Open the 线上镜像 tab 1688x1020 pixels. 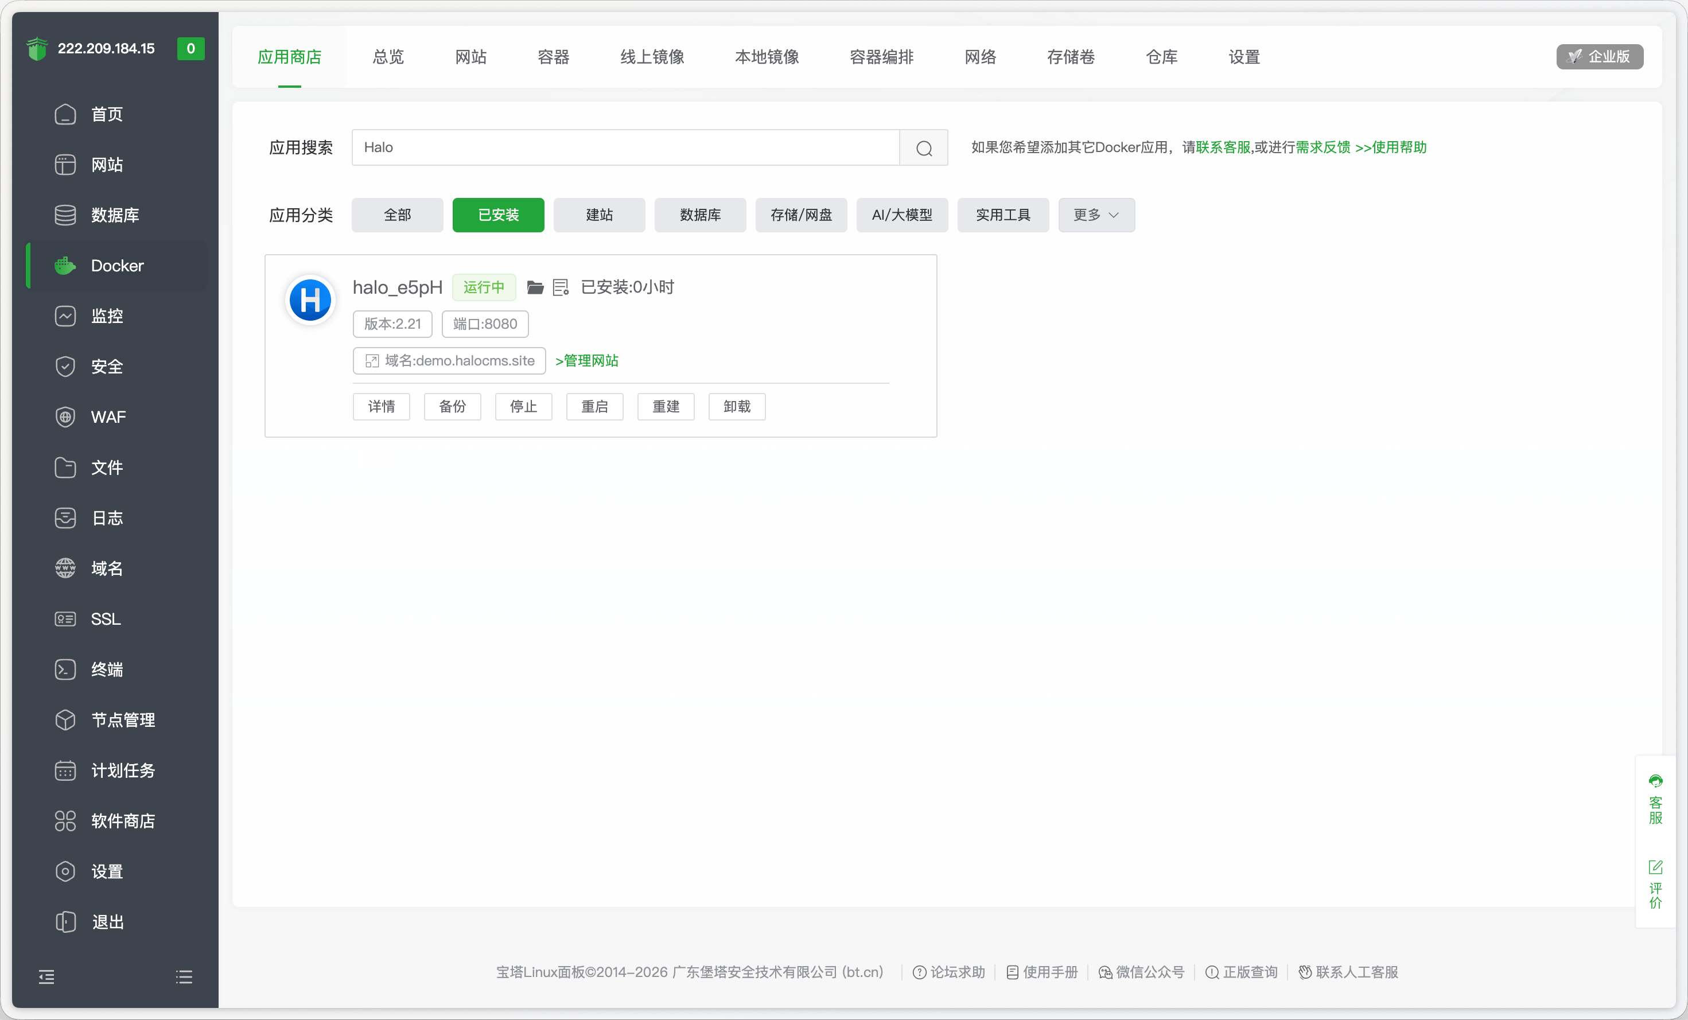point(650,57)
